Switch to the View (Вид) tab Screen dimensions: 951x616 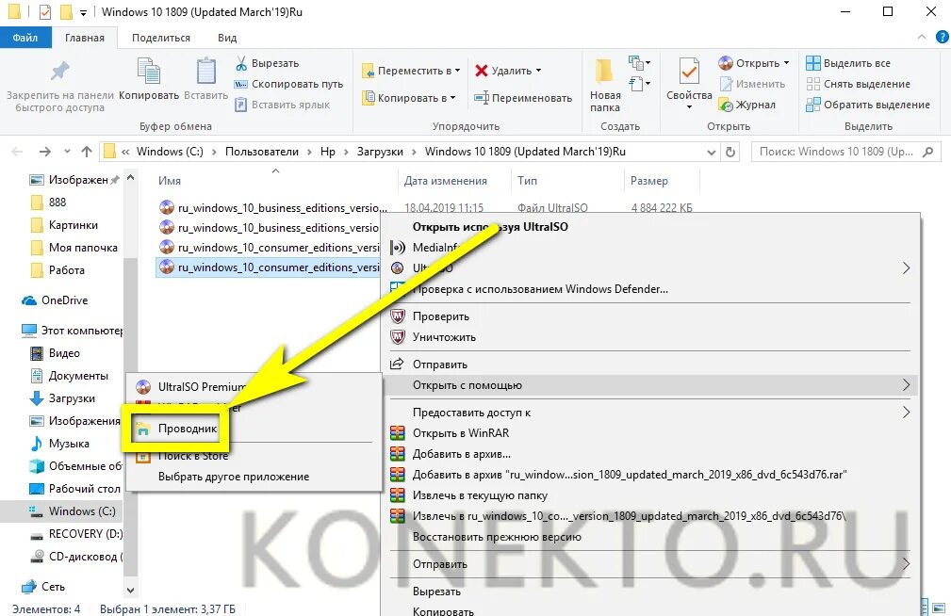tap(227, 38)
